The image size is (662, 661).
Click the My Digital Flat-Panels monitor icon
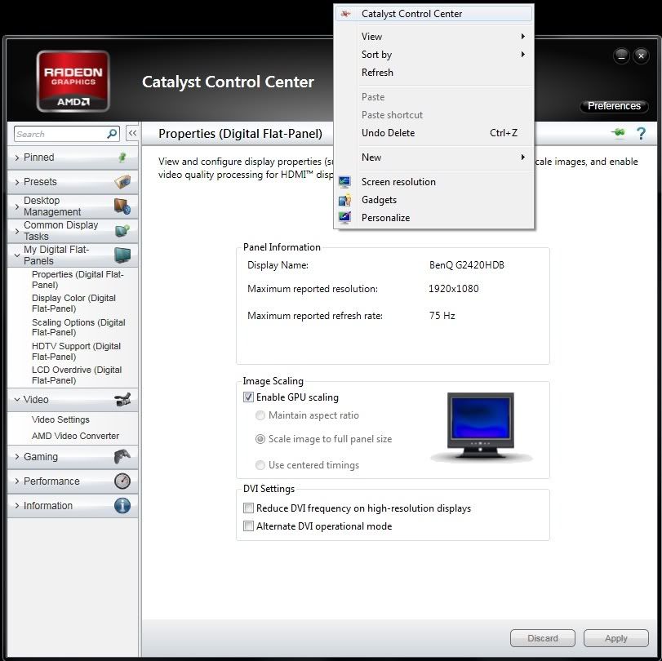click(122, 255)
